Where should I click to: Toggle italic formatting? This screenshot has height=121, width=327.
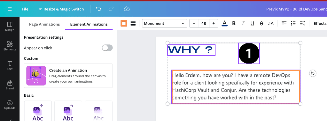(243, 24)
